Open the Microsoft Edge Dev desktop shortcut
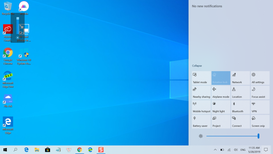Viewport: 273px width, 154px height. pyautogui.click(x=8, y=79)
